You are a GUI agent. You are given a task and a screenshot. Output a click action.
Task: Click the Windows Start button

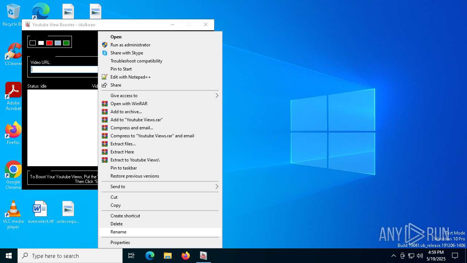tap(9, 256)
